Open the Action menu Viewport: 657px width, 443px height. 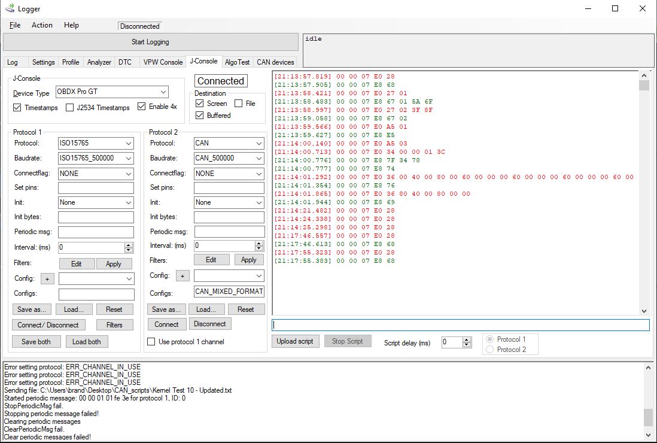(x=42, y=25)
